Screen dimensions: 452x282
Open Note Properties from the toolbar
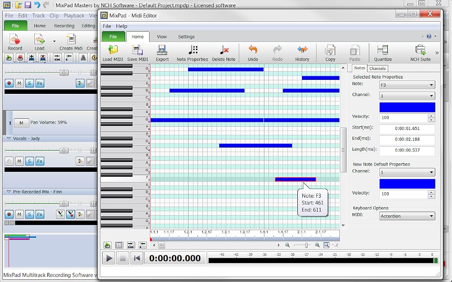tap(192, 53)
